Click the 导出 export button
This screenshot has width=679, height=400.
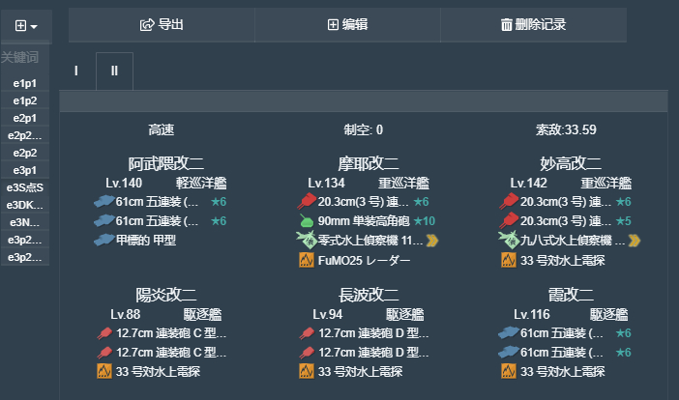pyautogui.click(x=162, y=25)
